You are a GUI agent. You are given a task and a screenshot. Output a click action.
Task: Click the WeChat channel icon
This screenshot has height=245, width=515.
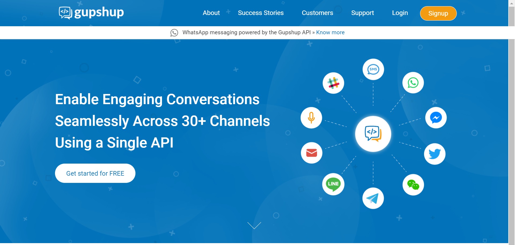[413, 185]
